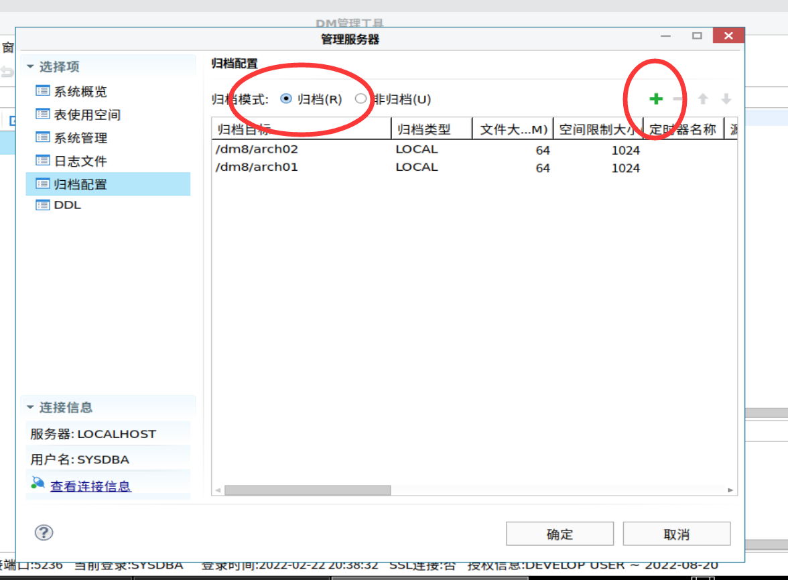Minimize the 管理服务器 dialog
788x580 pixels.
click(666, 36)
